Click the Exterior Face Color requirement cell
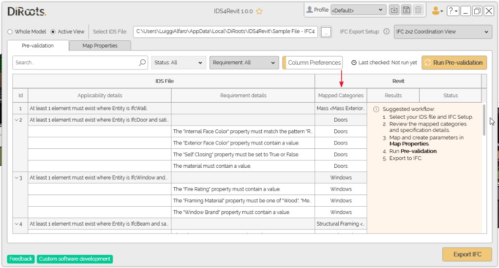Image resolution: width=499 pixels, height=268 pixels. click(x=243, y=143)
